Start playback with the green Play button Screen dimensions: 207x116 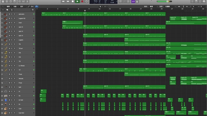coord(77,1)
